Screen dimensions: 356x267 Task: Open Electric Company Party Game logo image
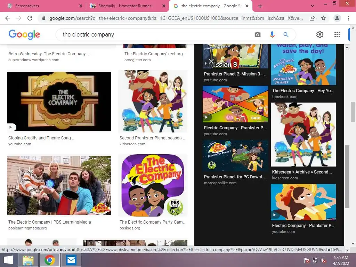(153, 185)
